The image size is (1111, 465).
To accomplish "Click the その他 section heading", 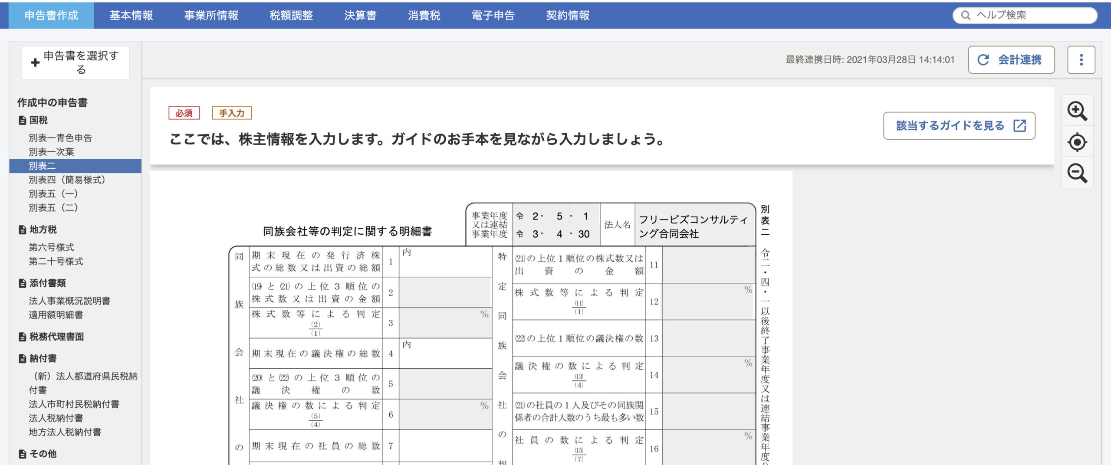I will pos(43,454).
